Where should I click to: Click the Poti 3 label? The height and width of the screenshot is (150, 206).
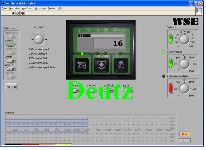[172, 125]
